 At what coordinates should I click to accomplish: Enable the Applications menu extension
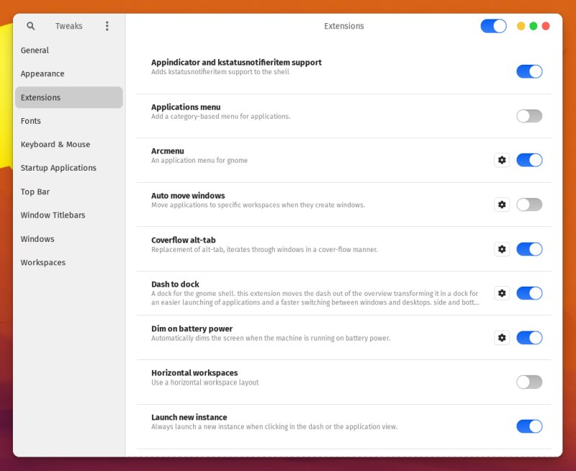tap(529, 116)
